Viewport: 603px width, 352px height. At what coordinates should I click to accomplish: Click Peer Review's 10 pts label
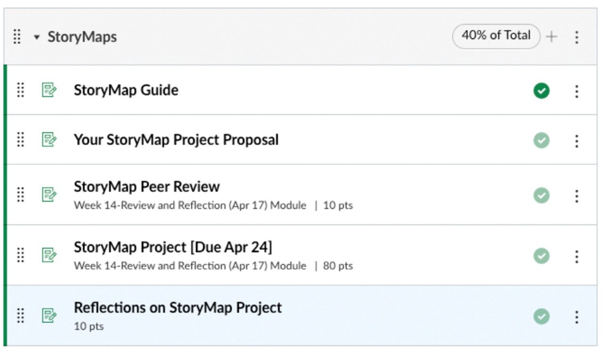tap(338, 205)
